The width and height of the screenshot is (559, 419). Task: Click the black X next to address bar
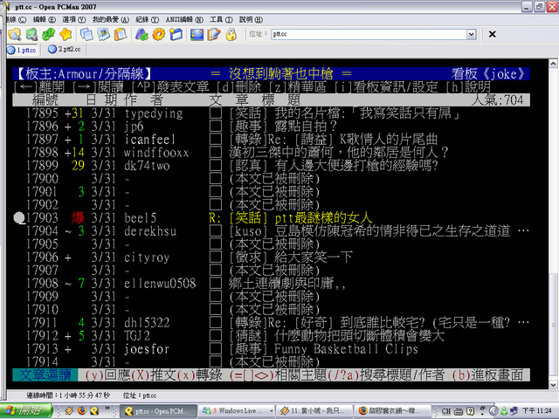(x=493, y=34)
